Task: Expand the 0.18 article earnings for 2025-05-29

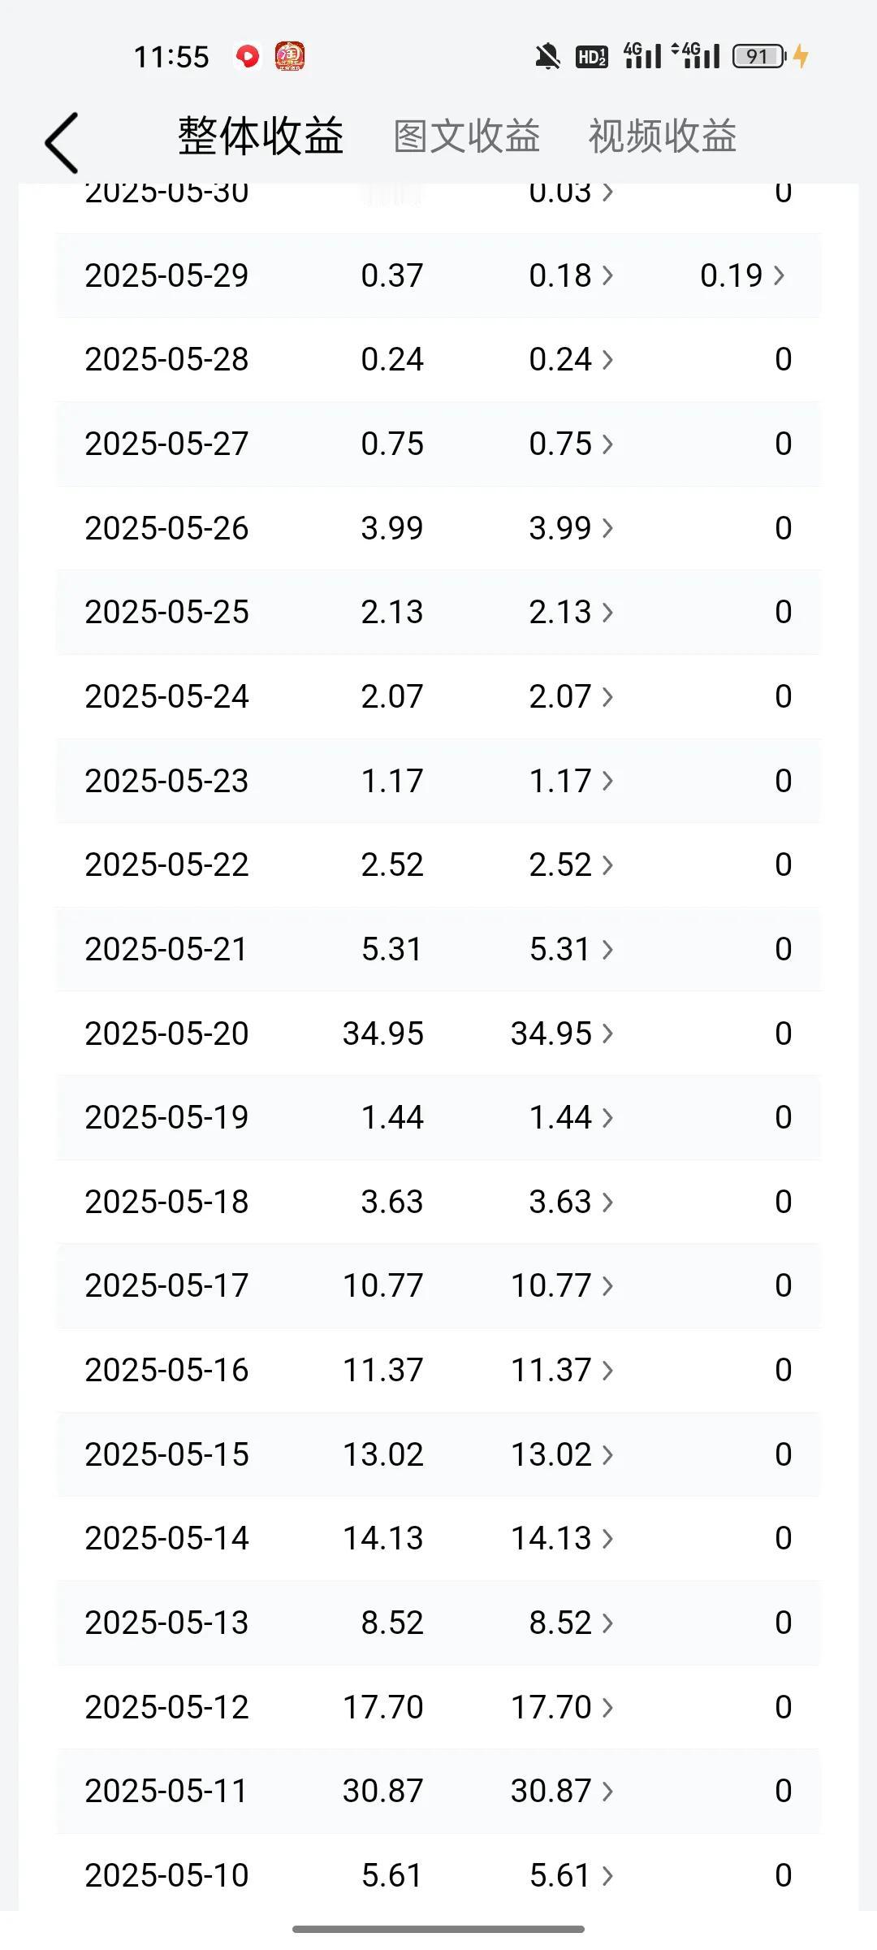Action: 571,275
